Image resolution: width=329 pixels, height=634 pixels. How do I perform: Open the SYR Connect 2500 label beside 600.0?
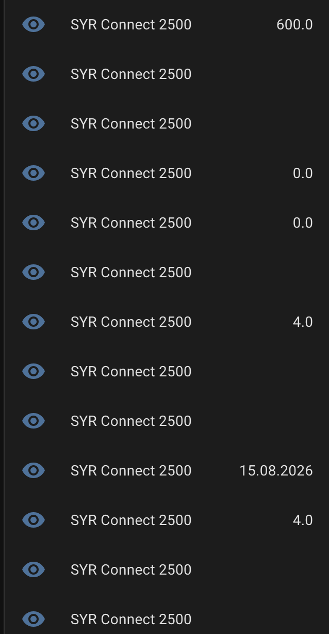pos(131,24)
